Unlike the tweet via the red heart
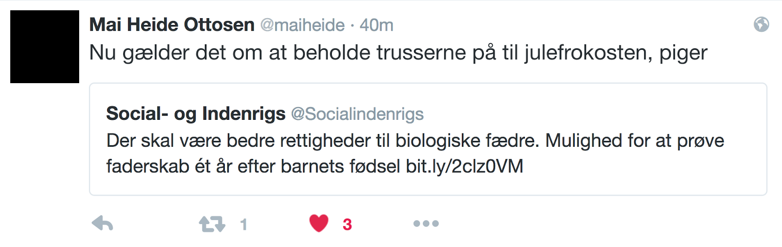Viewport: 782px width, 247px height. coord(319,224)
